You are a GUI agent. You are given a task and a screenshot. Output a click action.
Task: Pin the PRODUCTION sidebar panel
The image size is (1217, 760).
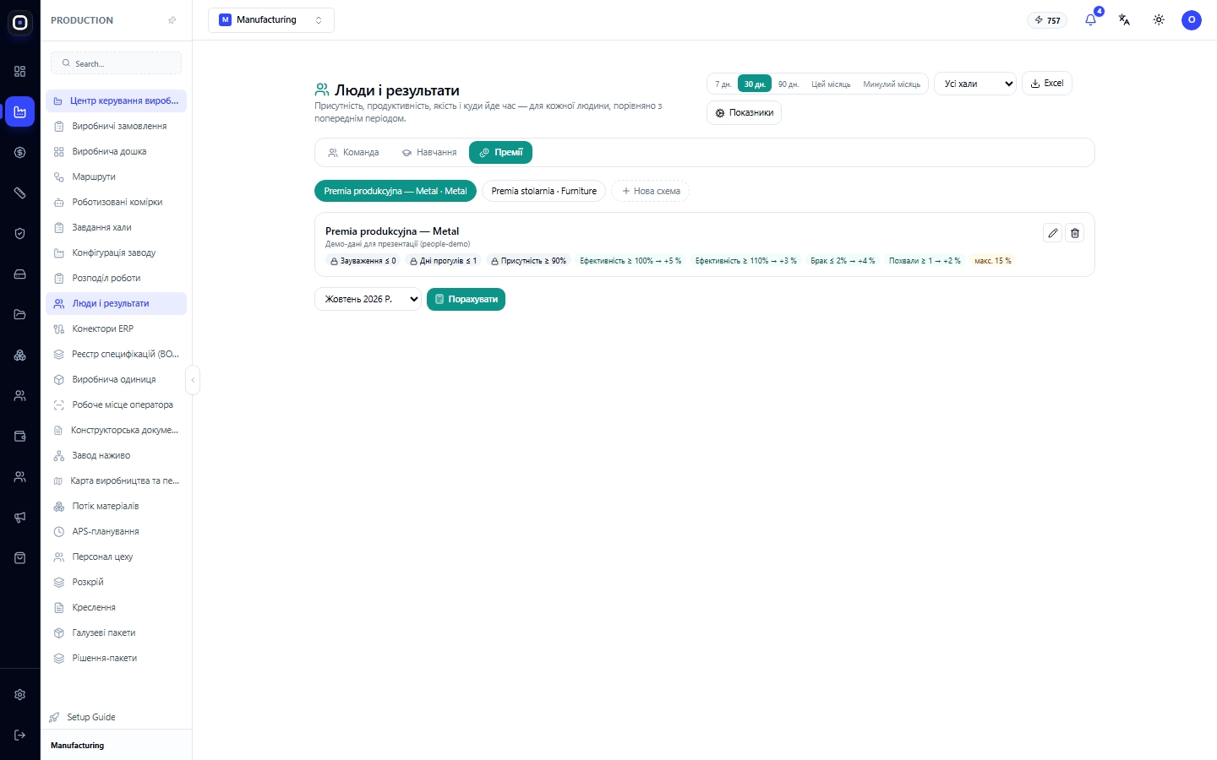[x=172, y=20]
